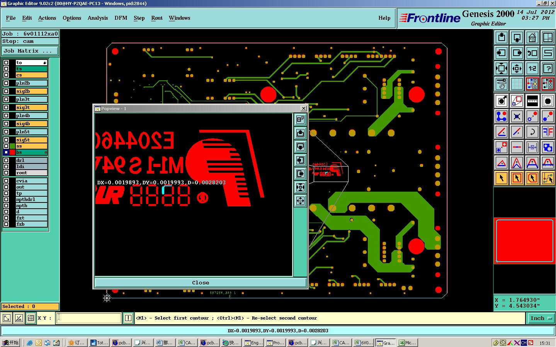Click pan left icon in Popview window

click(300, 160)
